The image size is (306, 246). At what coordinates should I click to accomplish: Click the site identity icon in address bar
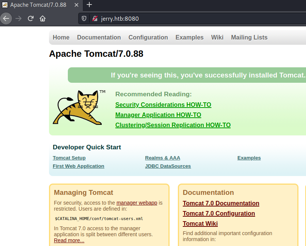94,18
